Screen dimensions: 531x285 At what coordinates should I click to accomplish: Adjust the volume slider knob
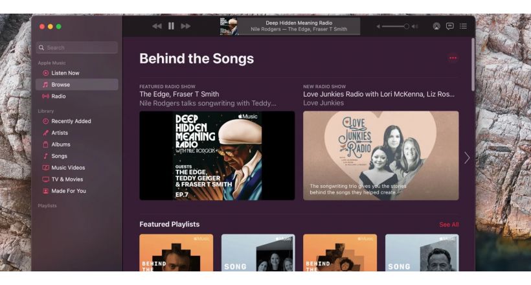[x=407, y=27]
